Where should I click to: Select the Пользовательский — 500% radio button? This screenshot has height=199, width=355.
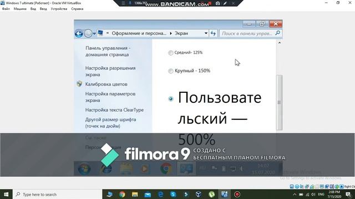pyautogui.click(x=171, y=98)
